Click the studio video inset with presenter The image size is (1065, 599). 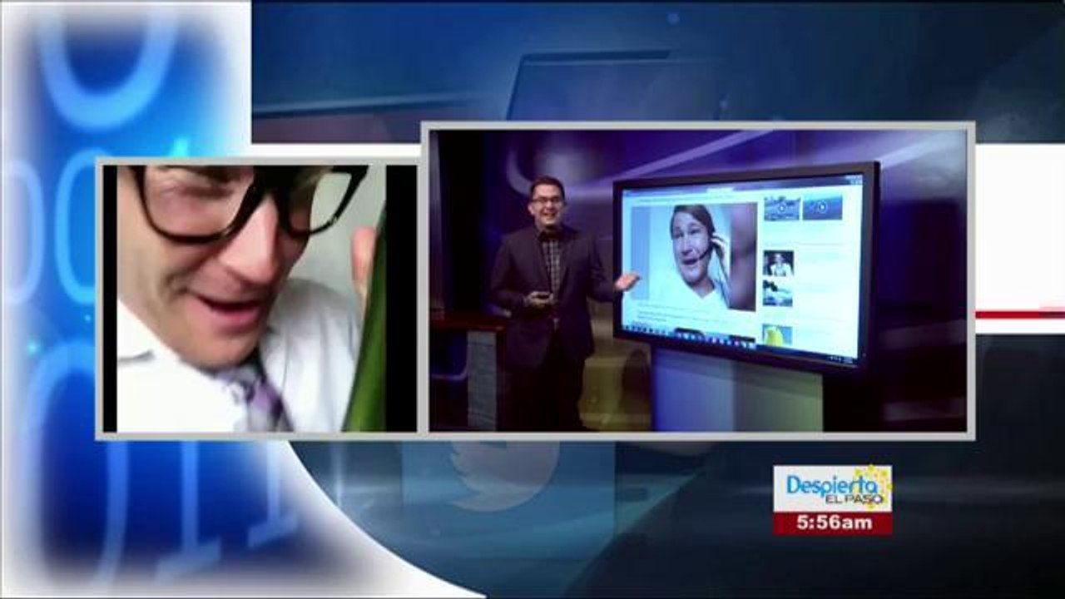(699, 280)
